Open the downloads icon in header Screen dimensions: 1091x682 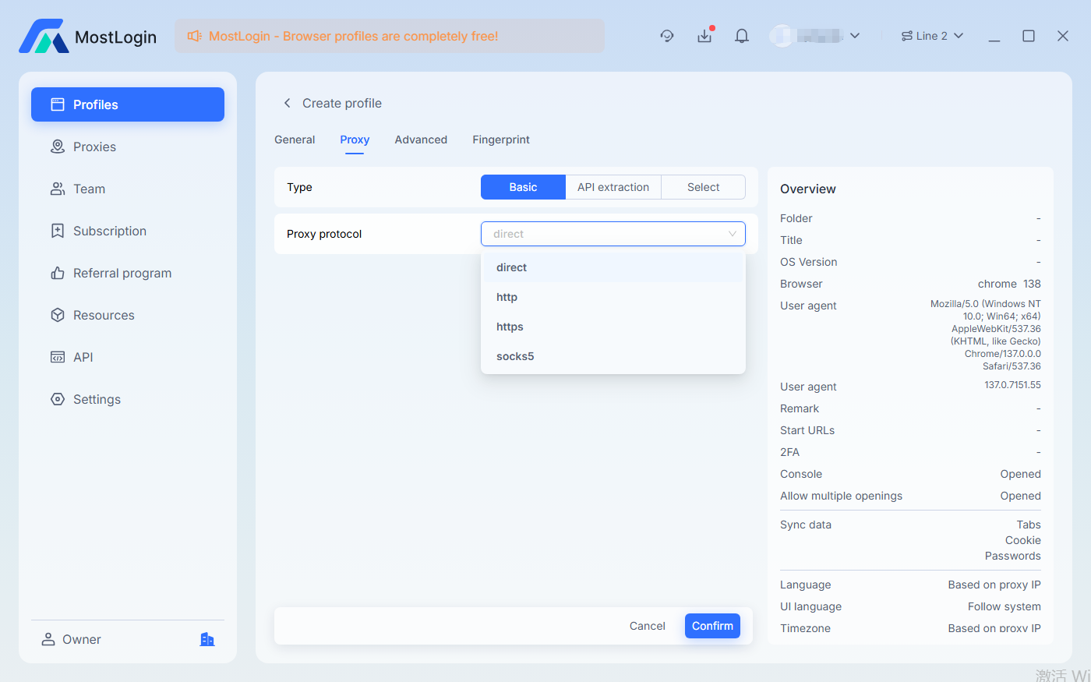tap(704, 36)
